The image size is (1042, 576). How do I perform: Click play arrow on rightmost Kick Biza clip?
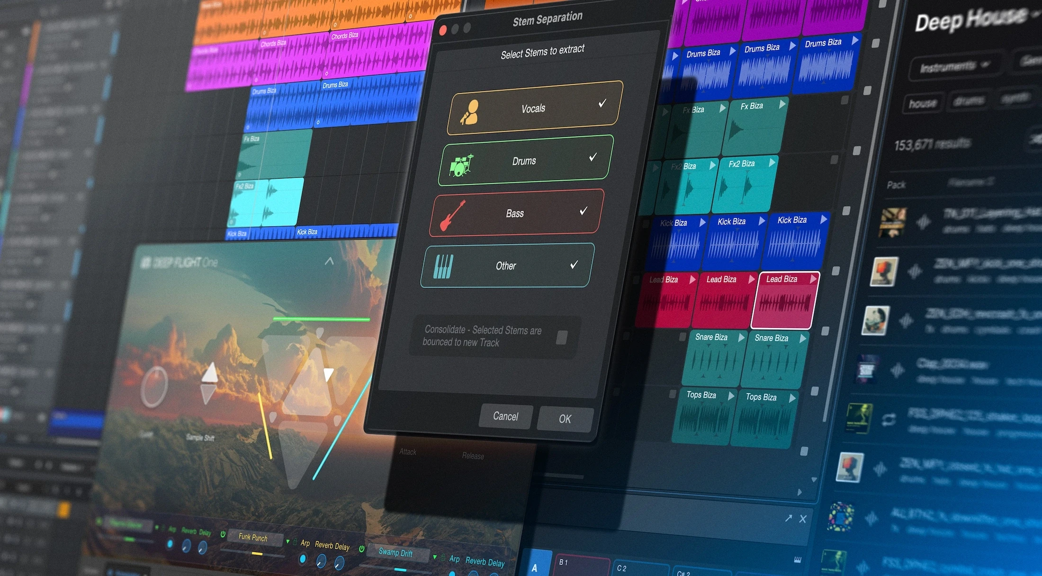[824, 219]
